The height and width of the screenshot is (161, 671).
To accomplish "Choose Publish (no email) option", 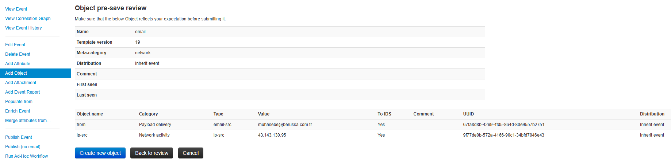I will 23,147.
